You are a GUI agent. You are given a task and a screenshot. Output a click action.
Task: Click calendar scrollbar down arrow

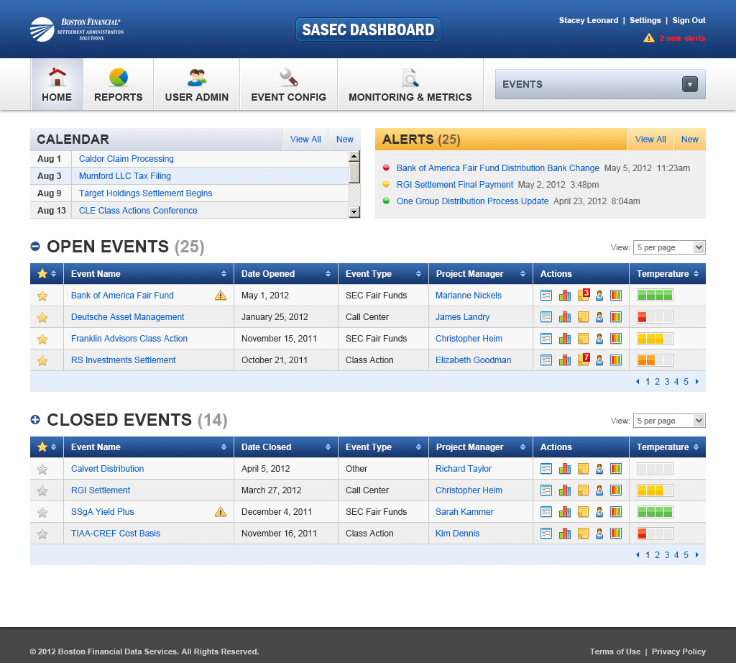point(354,211)
